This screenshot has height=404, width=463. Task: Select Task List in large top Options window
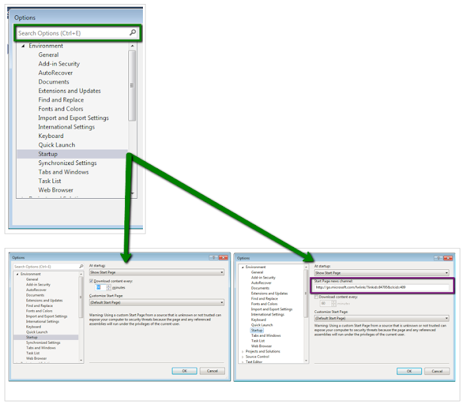(x=50, y=182)
